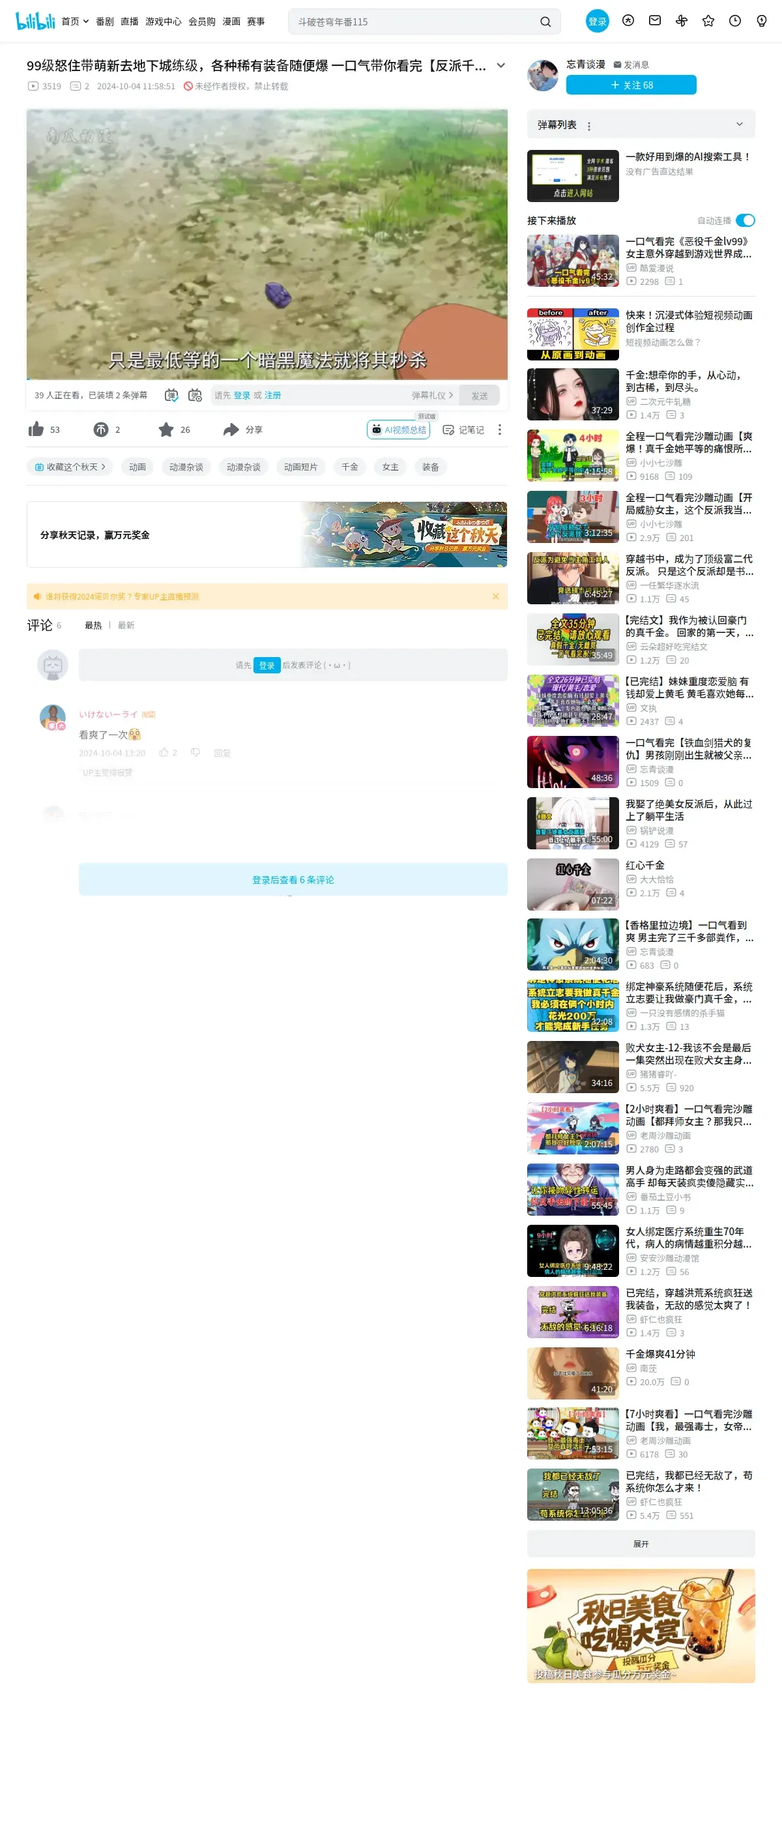Open the watch history clock icon
This screenshot has width=782, height=1846.
pyautogui.click(x=734, y=22)
